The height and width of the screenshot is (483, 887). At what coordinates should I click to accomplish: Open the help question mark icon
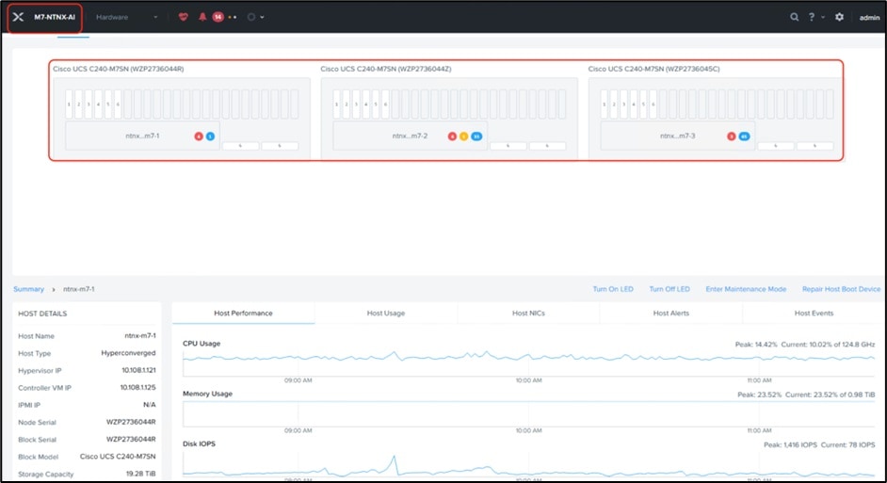811,17
